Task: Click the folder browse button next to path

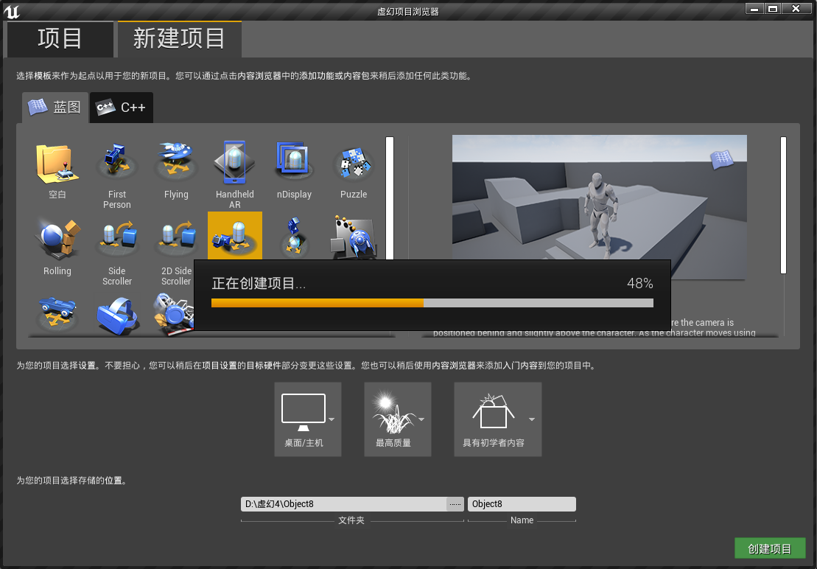Action: coord(455,503)
